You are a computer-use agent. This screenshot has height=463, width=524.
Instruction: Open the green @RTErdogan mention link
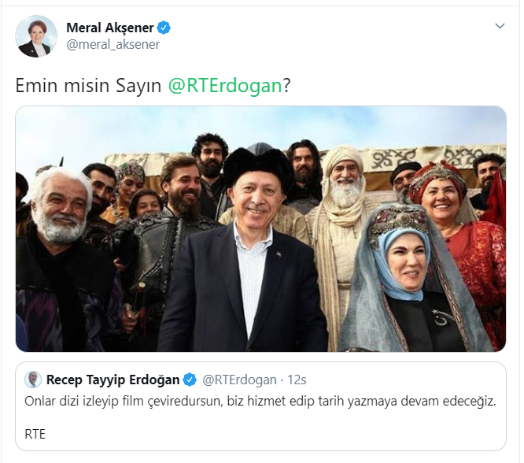[226, 86]
